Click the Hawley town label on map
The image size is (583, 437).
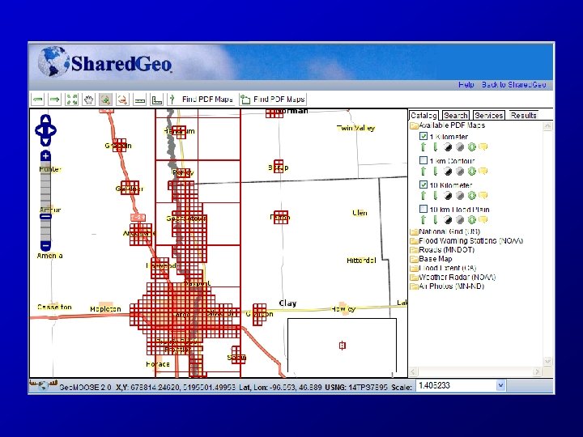[x=343, y=309]
